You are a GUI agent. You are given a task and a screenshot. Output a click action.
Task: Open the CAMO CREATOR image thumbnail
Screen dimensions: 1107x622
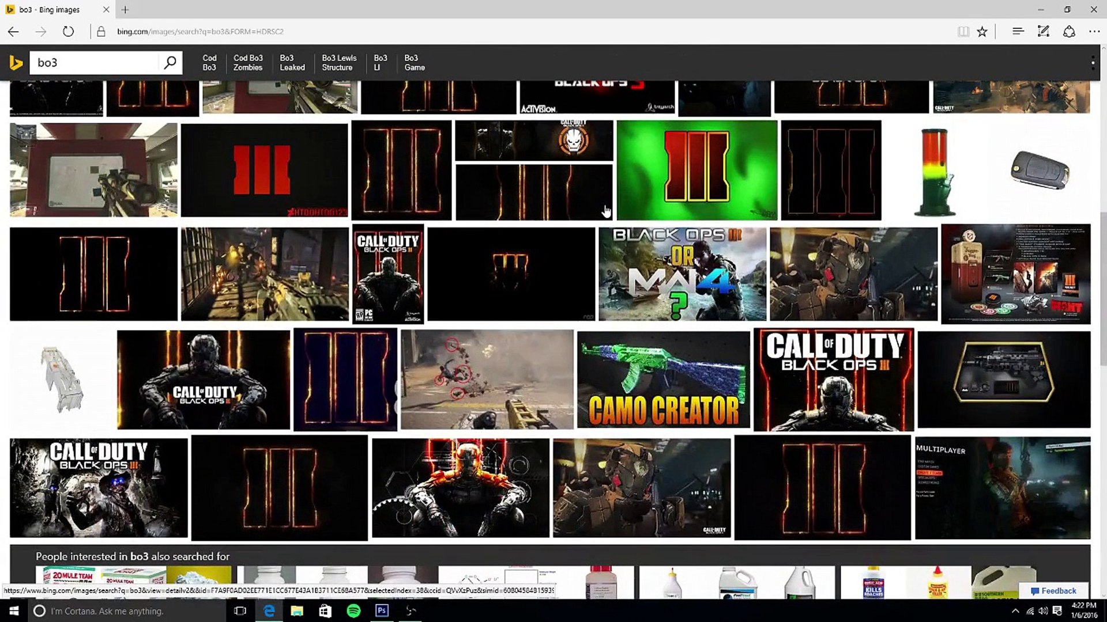point(663,380)
